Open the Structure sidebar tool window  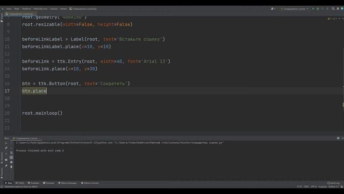(2, 157)
